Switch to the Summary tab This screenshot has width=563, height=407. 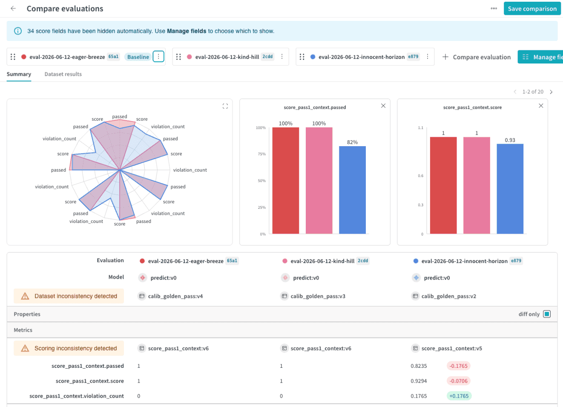coord(19,74)
